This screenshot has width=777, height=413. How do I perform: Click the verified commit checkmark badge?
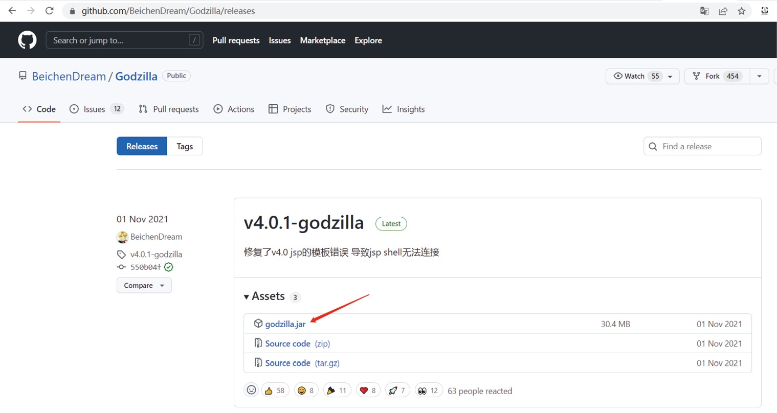coord(169,267)
